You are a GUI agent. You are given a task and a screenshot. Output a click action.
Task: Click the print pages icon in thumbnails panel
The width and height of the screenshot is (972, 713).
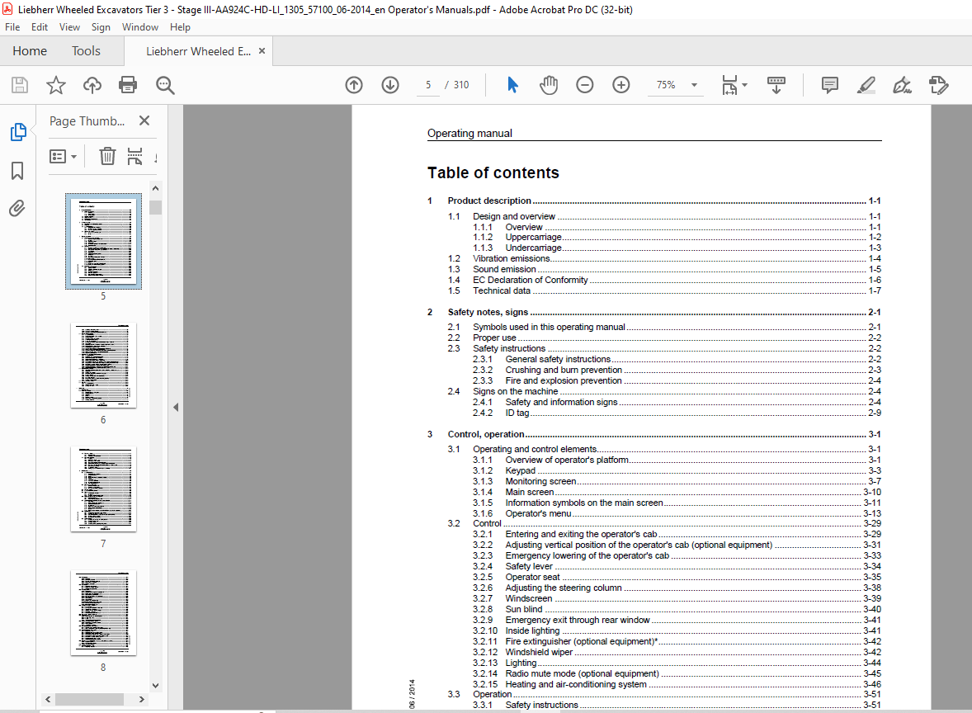click(x=134, y=156)
